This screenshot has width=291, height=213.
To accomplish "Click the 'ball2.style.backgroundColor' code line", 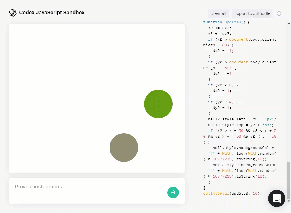I will pyautogui.click(x=244, y=165).
